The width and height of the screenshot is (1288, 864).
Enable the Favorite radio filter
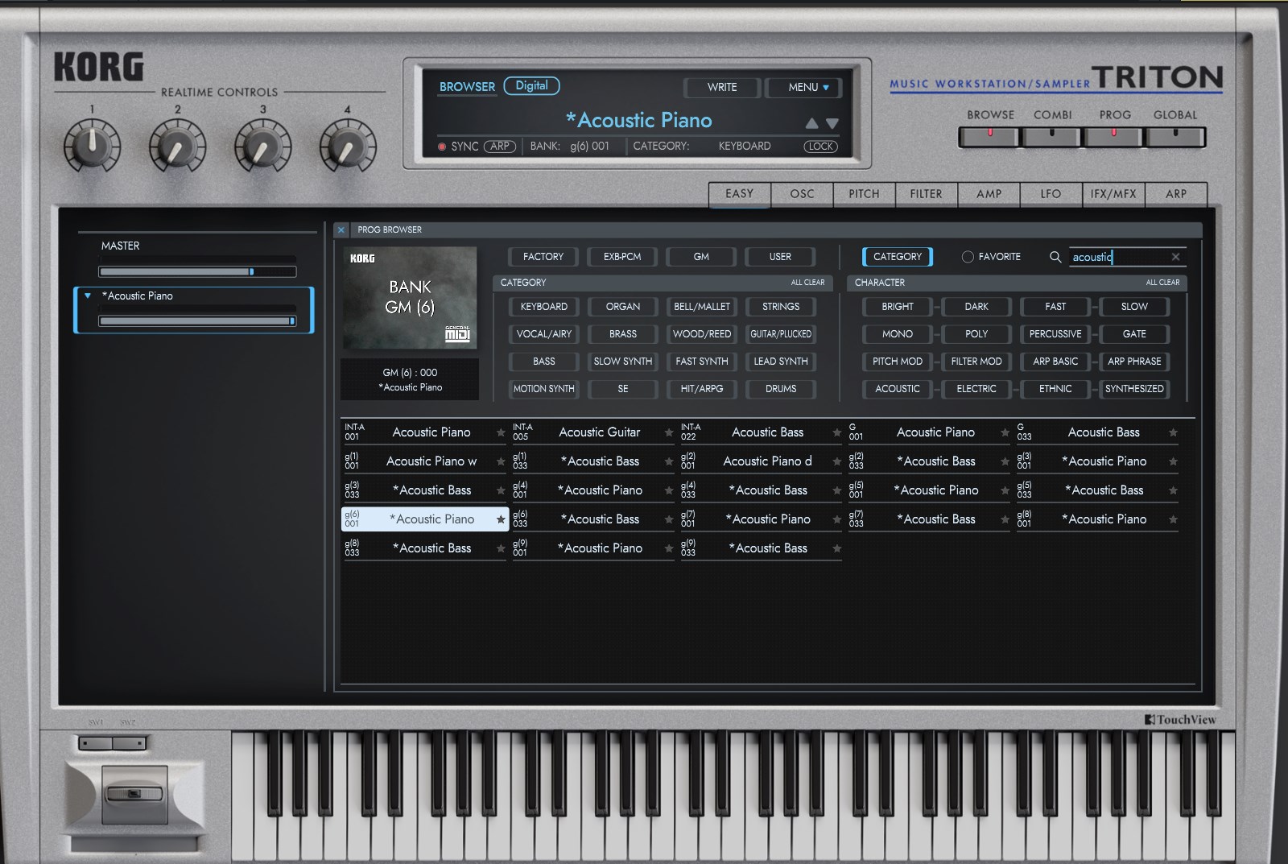coord(968,257)
